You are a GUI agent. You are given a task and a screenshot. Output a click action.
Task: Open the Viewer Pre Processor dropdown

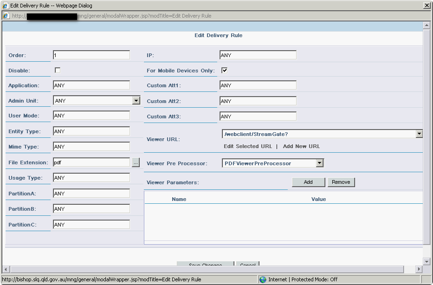(319, 163)
